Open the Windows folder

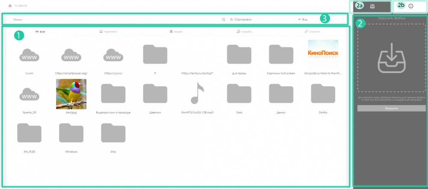(71, 133)
